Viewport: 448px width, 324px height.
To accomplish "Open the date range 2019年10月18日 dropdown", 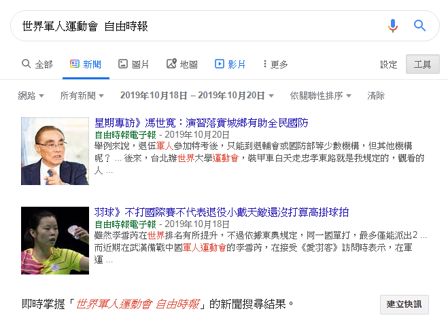I will point(197,96).
